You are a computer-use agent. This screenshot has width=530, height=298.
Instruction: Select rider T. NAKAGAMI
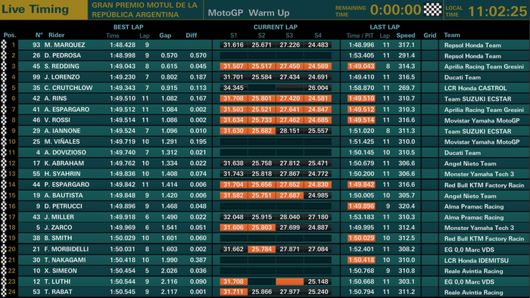click(x=65, y=260)
